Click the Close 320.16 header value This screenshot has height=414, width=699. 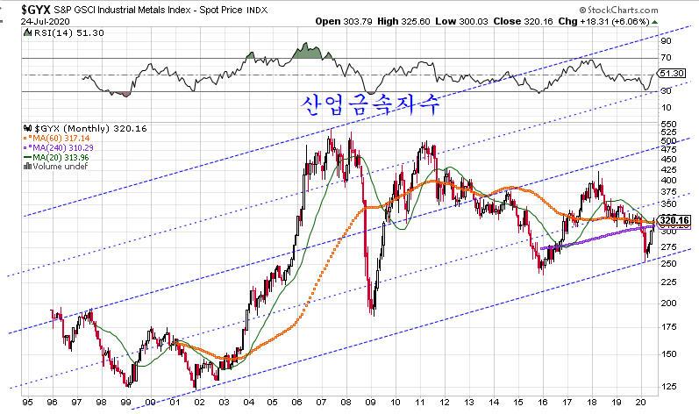point(523,21)
